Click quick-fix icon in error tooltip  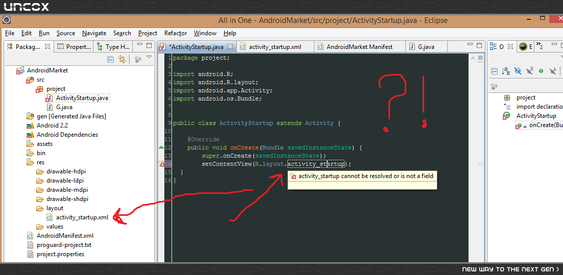coord(292,176)
